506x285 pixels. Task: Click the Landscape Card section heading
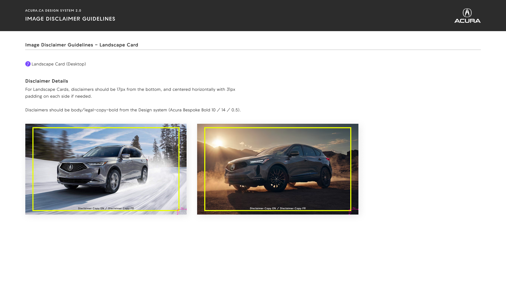[x=82, y=45]
